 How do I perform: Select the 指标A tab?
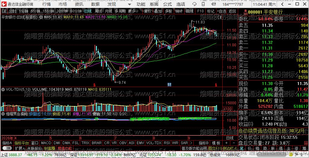click(7, 143)
